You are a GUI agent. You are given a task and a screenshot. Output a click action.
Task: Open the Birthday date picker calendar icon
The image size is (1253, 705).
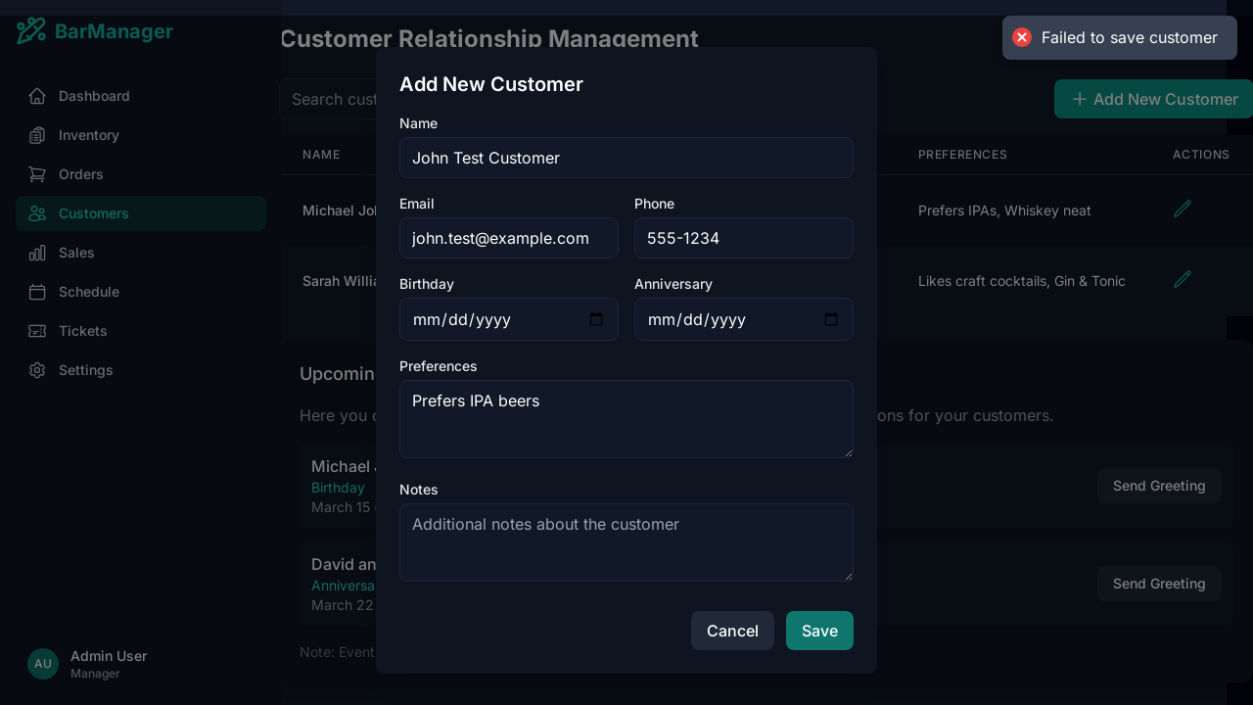(596, 319)
